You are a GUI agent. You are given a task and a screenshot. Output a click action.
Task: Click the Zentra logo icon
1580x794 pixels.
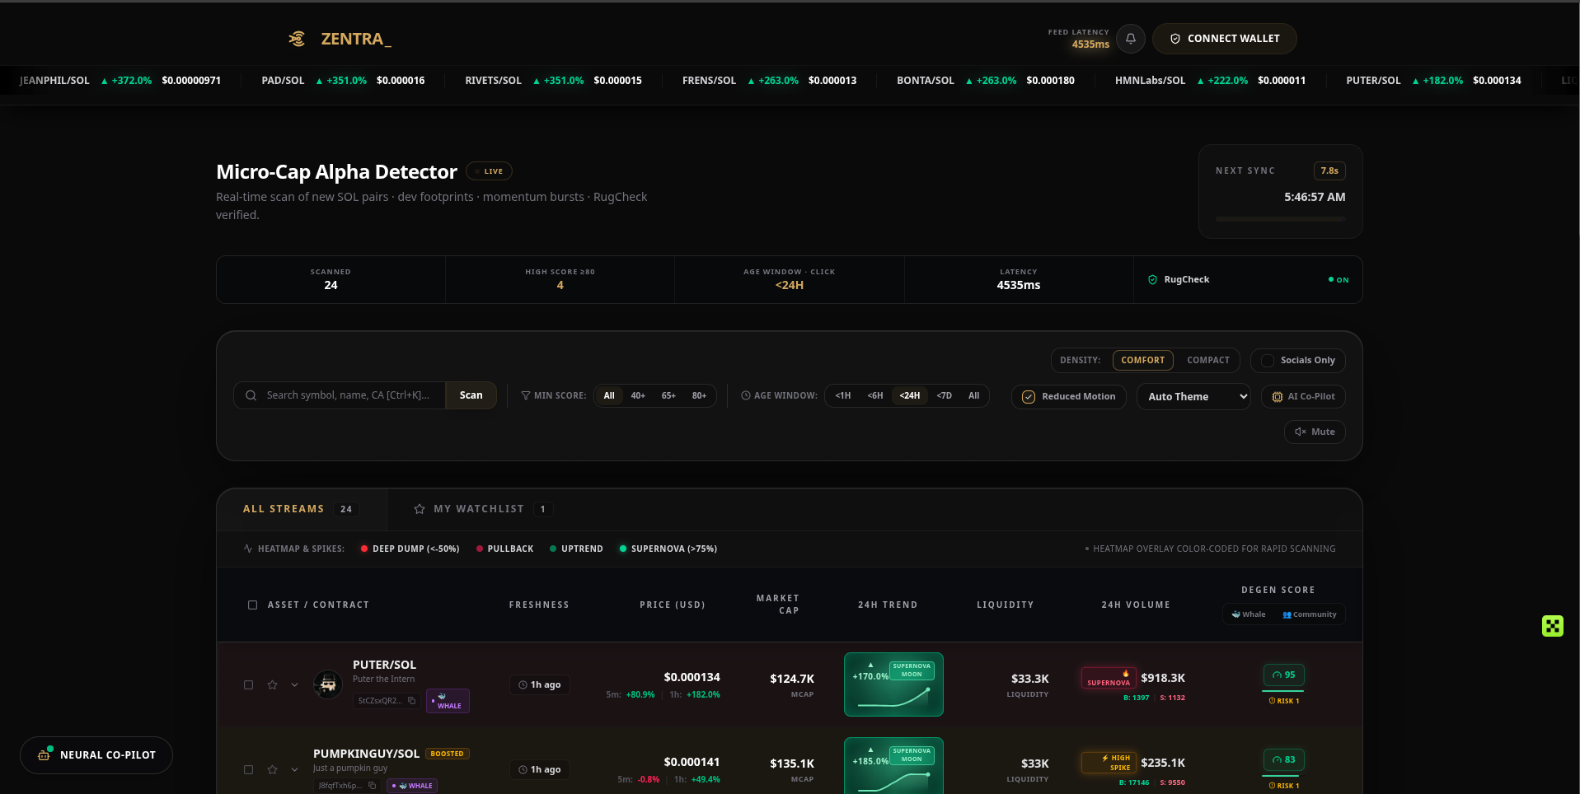click(298, 39)
